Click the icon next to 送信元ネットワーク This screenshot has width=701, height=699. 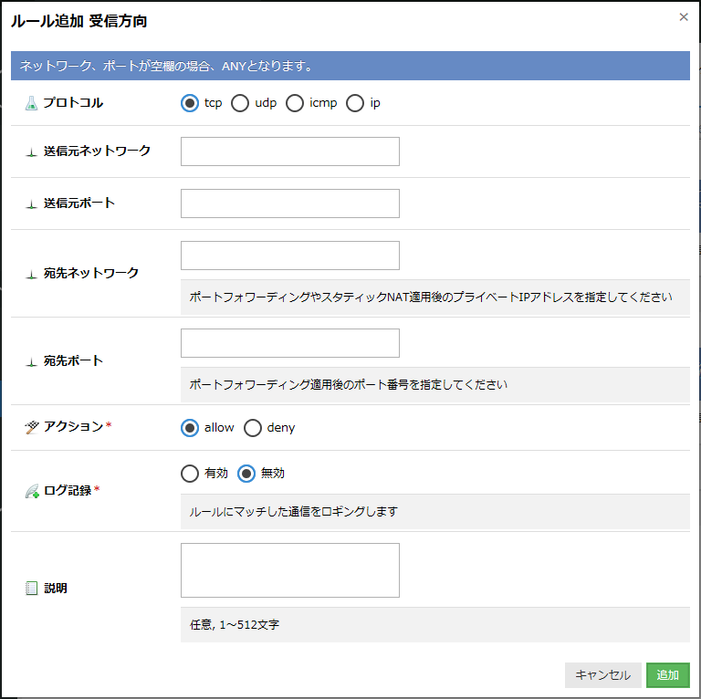32,151
